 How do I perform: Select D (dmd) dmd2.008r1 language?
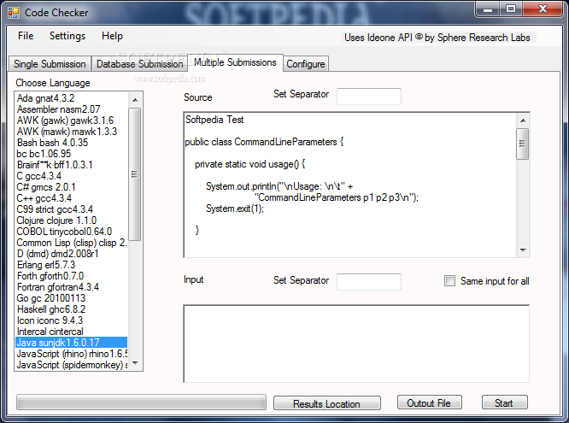(72, 254)
